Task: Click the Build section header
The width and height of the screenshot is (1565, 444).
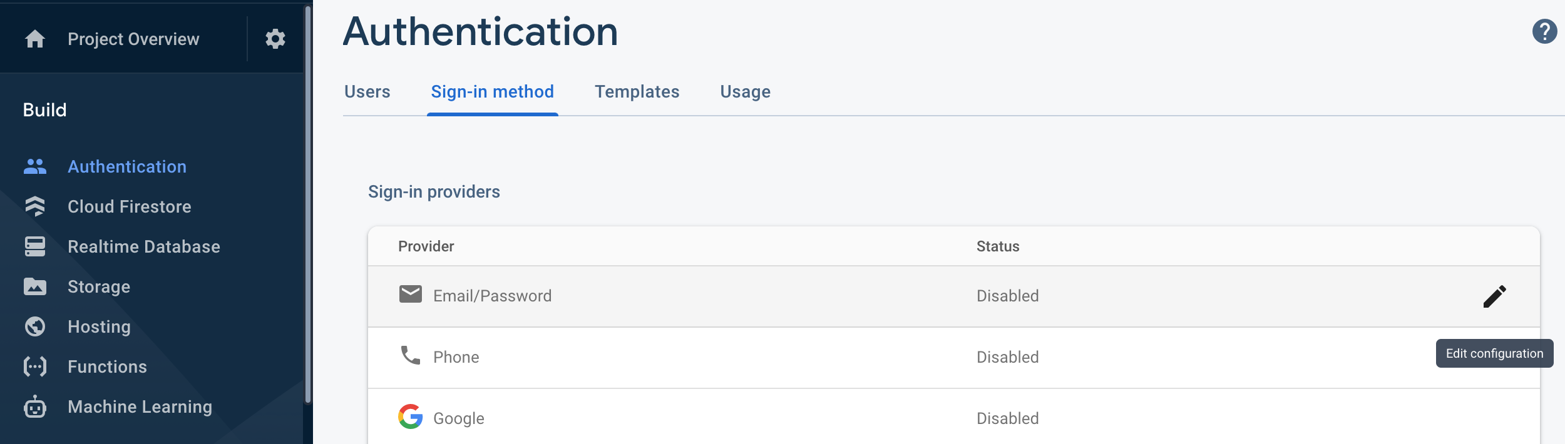Action: click(44, 110)
